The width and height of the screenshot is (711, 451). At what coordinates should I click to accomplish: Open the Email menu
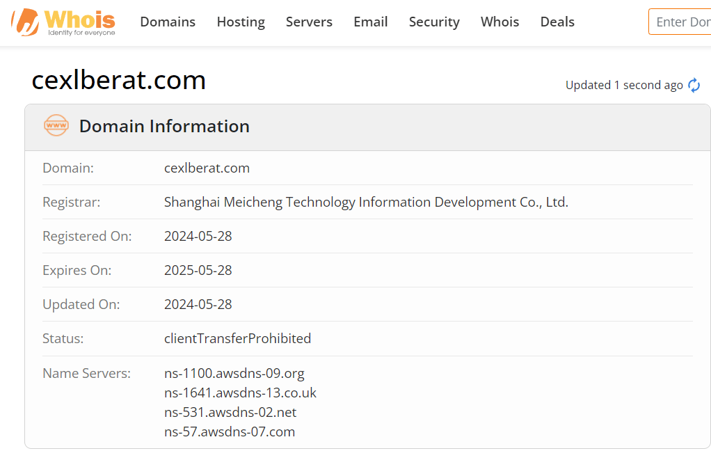point(371,22)
